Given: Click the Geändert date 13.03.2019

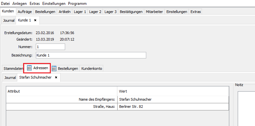Looking at the screenshot, I should coord(45,39).
